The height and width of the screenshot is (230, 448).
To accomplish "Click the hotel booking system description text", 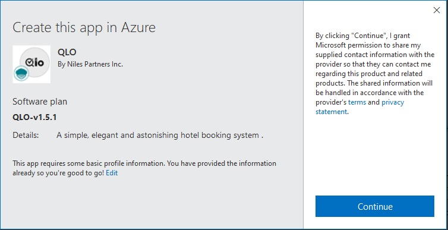I will click(x=160, y=135).
